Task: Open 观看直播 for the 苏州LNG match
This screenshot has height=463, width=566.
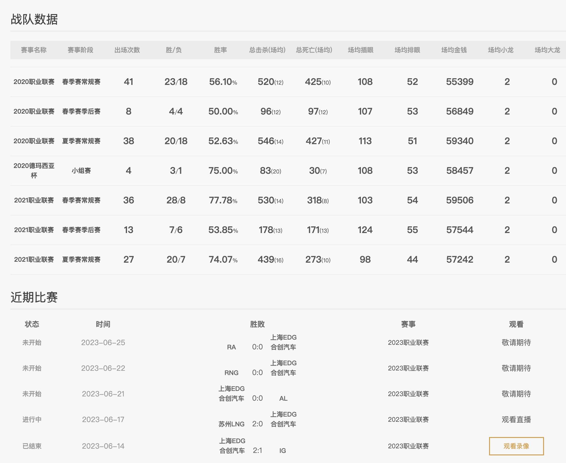Action: 516,420
